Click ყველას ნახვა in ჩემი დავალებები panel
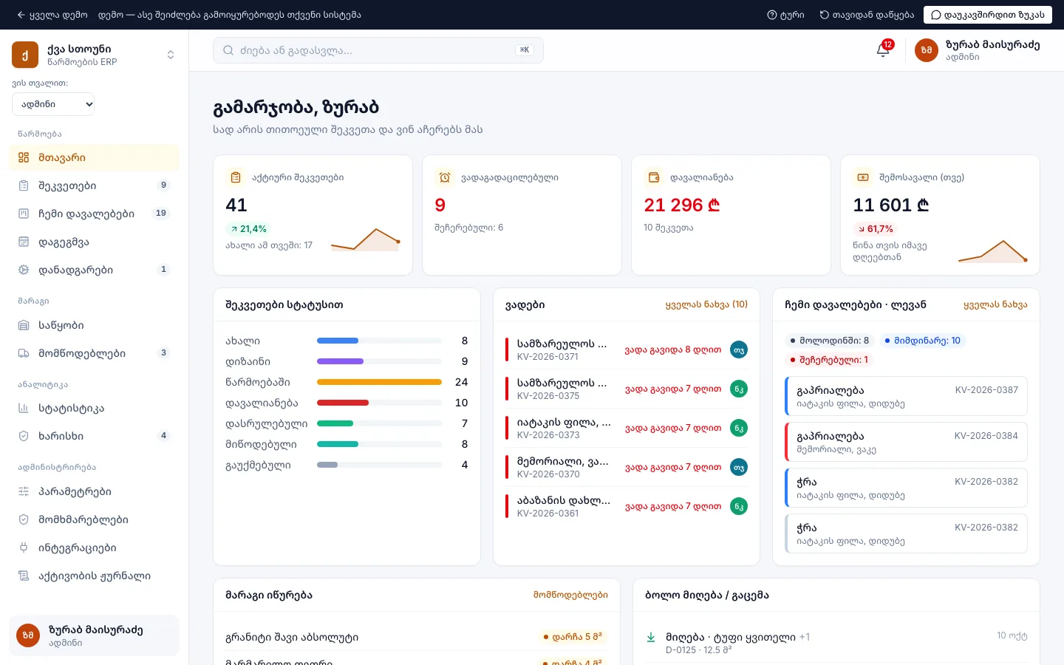This screenshot has width=1064, height=665. coord(995,304)
